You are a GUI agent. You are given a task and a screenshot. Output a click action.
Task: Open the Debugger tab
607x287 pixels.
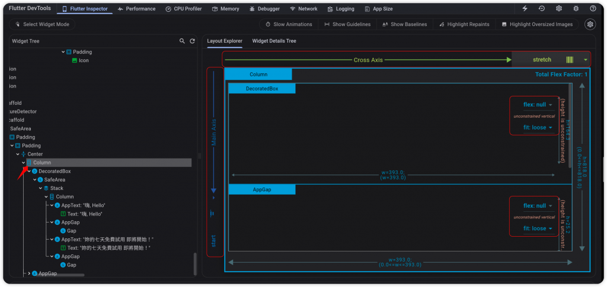point(265,8)
